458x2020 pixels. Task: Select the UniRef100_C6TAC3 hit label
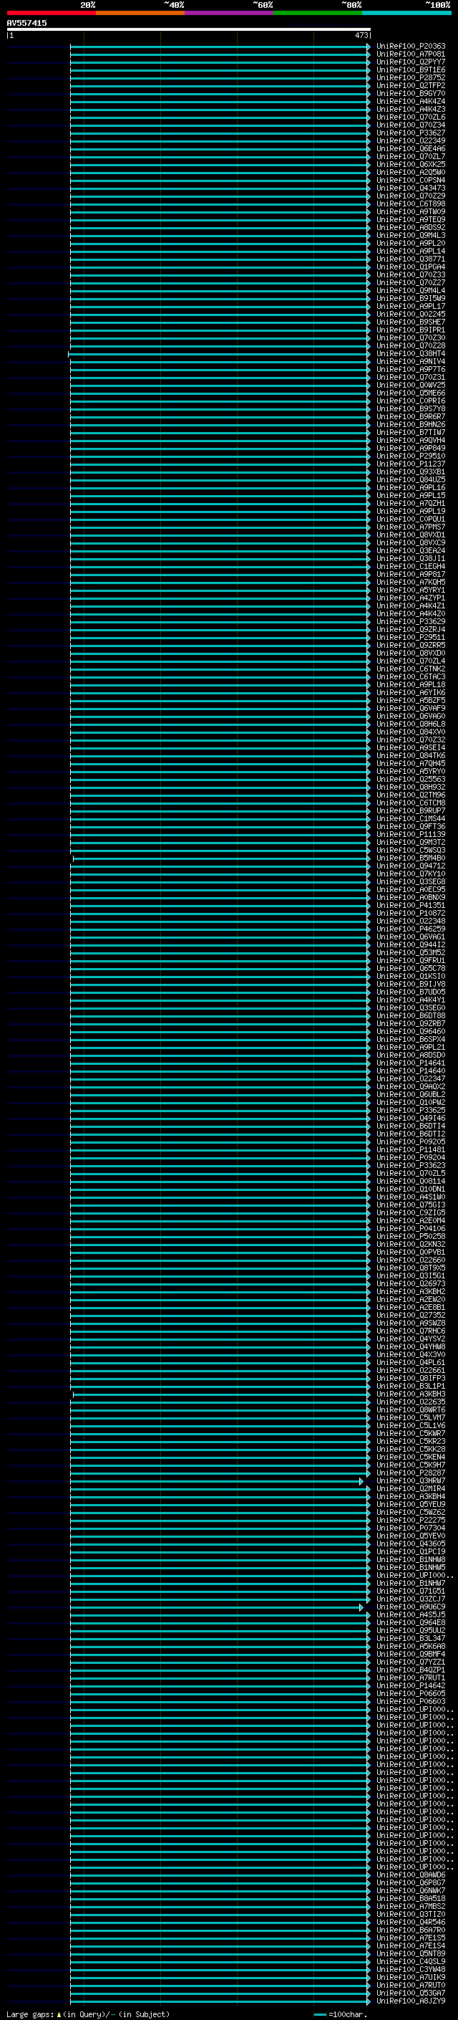click(x=411, y=676)
